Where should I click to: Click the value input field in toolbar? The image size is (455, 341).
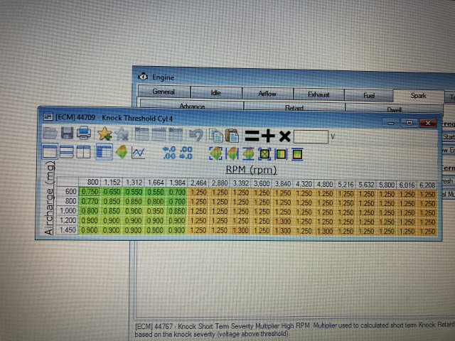pos(311,135)
